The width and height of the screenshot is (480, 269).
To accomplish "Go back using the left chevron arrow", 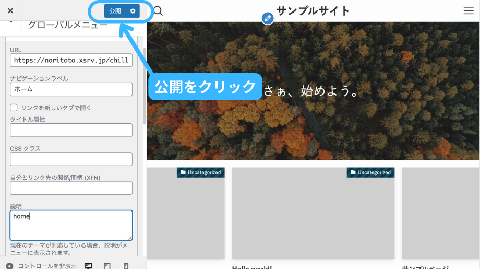I will 10,23.
